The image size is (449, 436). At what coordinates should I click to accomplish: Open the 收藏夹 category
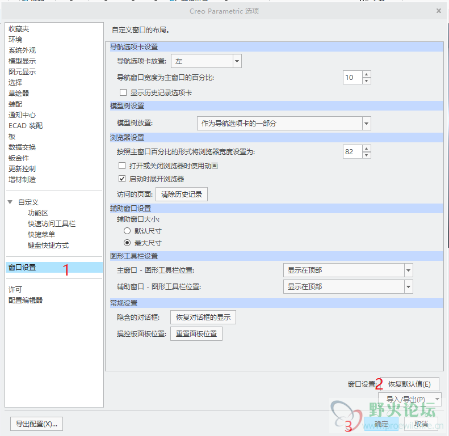pos(19,29)
